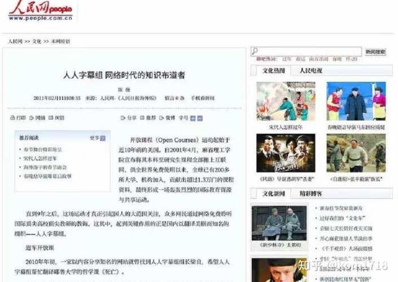Open the 本网原创 breadcrumb link
This screenshot has width=398, height=282.
(60, 41)
